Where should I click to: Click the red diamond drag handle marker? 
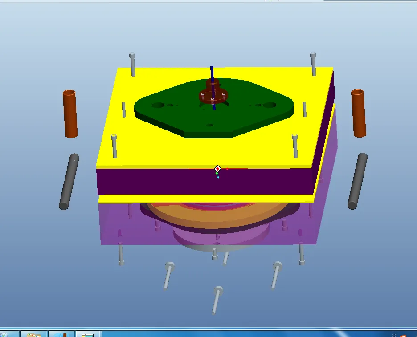click(x=217, y=169)
